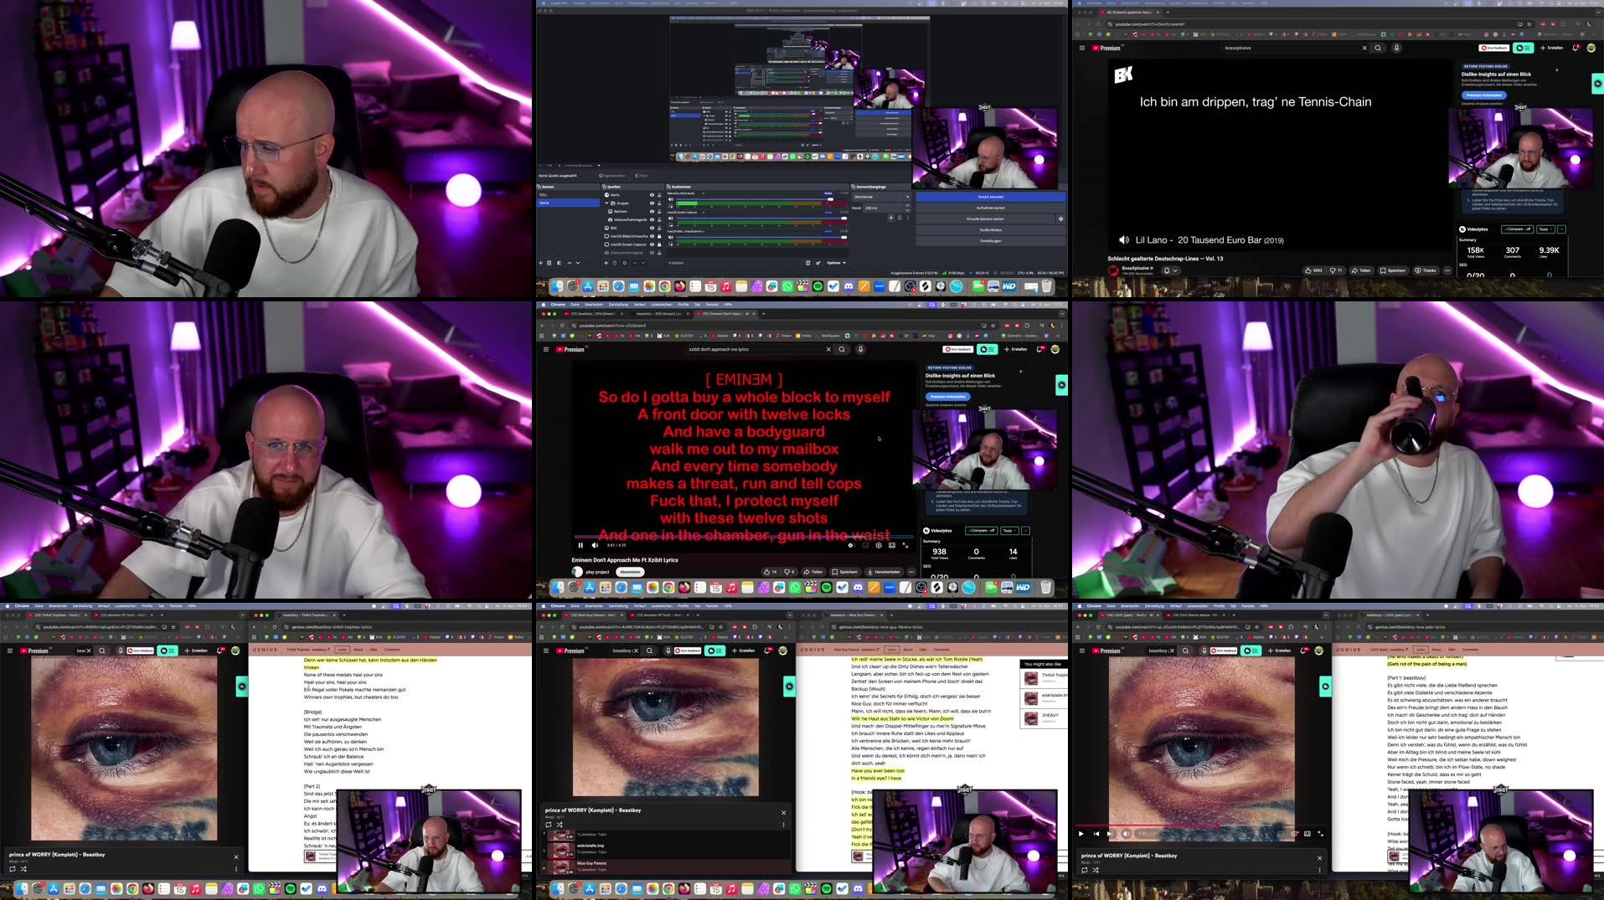This screenshot has height=900, width=1604.
Task: Click the Stream beenden button in OBS
Action: tap(991, 197)
